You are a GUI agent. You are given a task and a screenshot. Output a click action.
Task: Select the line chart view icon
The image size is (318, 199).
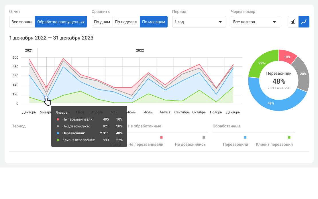pos(304,22)
